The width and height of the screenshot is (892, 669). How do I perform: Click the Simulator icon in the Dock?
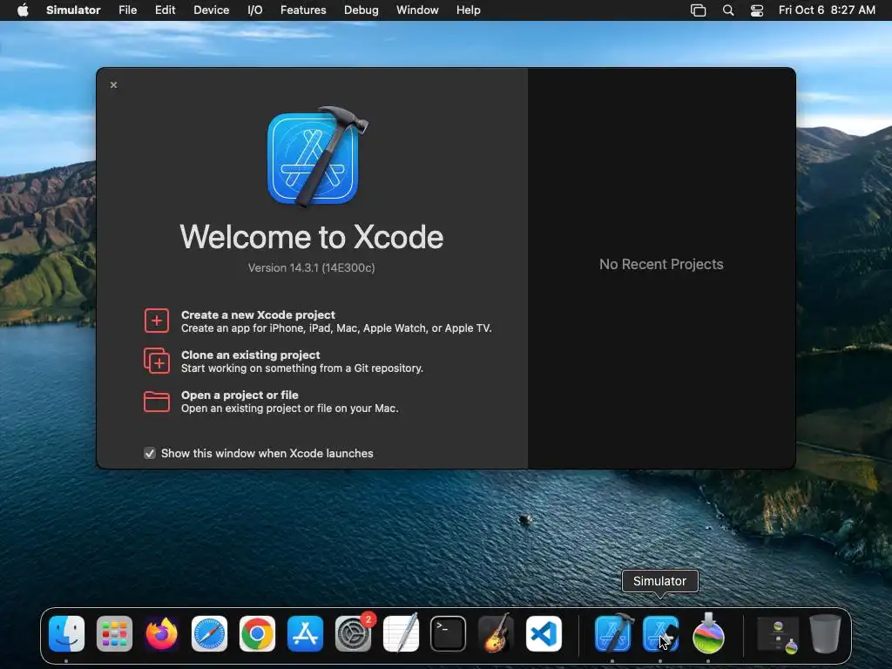[x=660, y=634]
